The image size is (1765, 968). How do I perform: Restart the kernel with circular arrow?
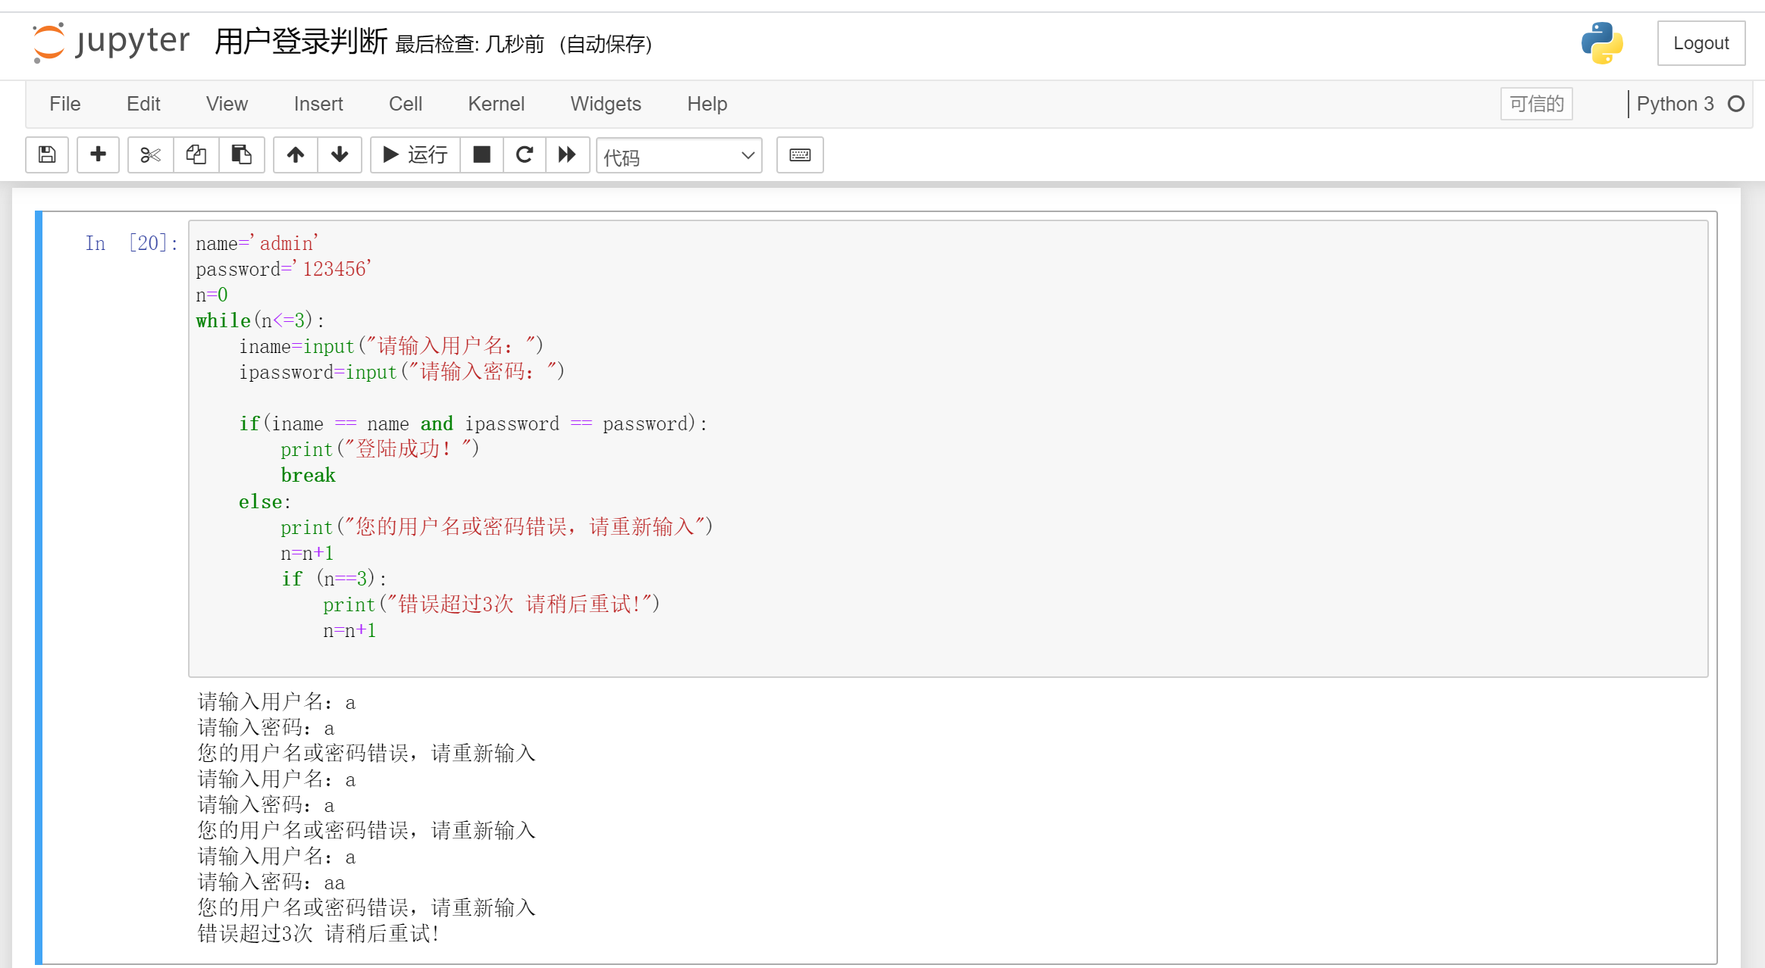(524, 155)
